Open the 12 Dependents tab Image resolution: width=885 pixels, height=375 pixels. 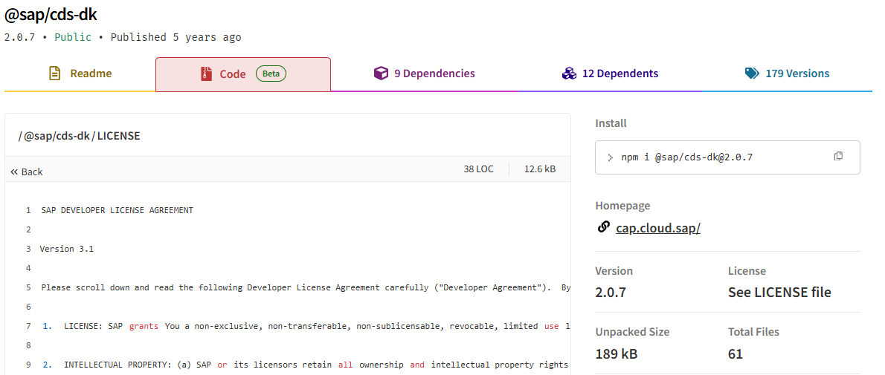[610, 74]
